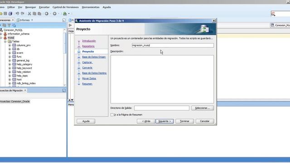Click the < Atrás button

pos(146,121)
